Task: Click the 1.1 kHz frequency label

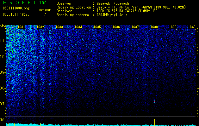Action: coord(3,41)
